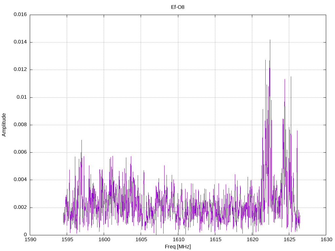The height and width of the screenshot is (251, 335).
Task: Click the y-axis origin value 0
Action: (x=26, y=235)
